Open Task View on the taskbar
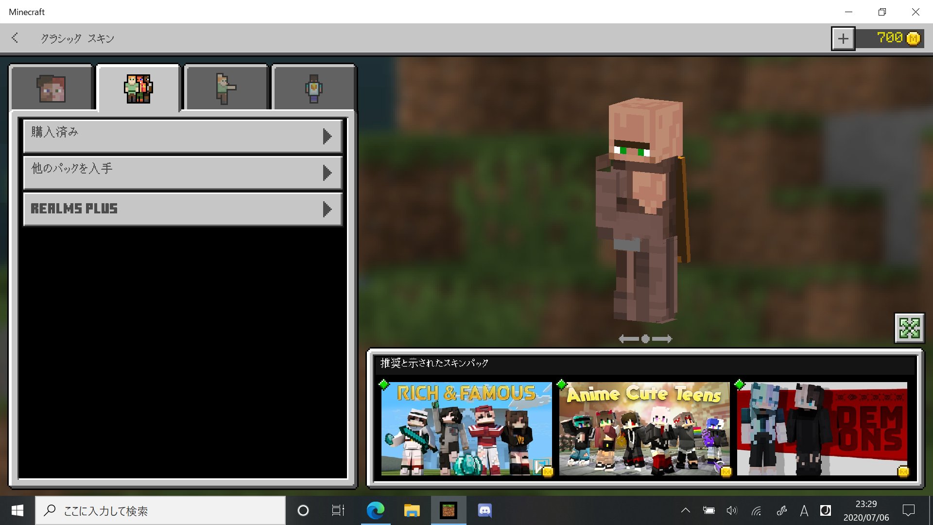This screenshot has height=525, width=933. [338, 510]
